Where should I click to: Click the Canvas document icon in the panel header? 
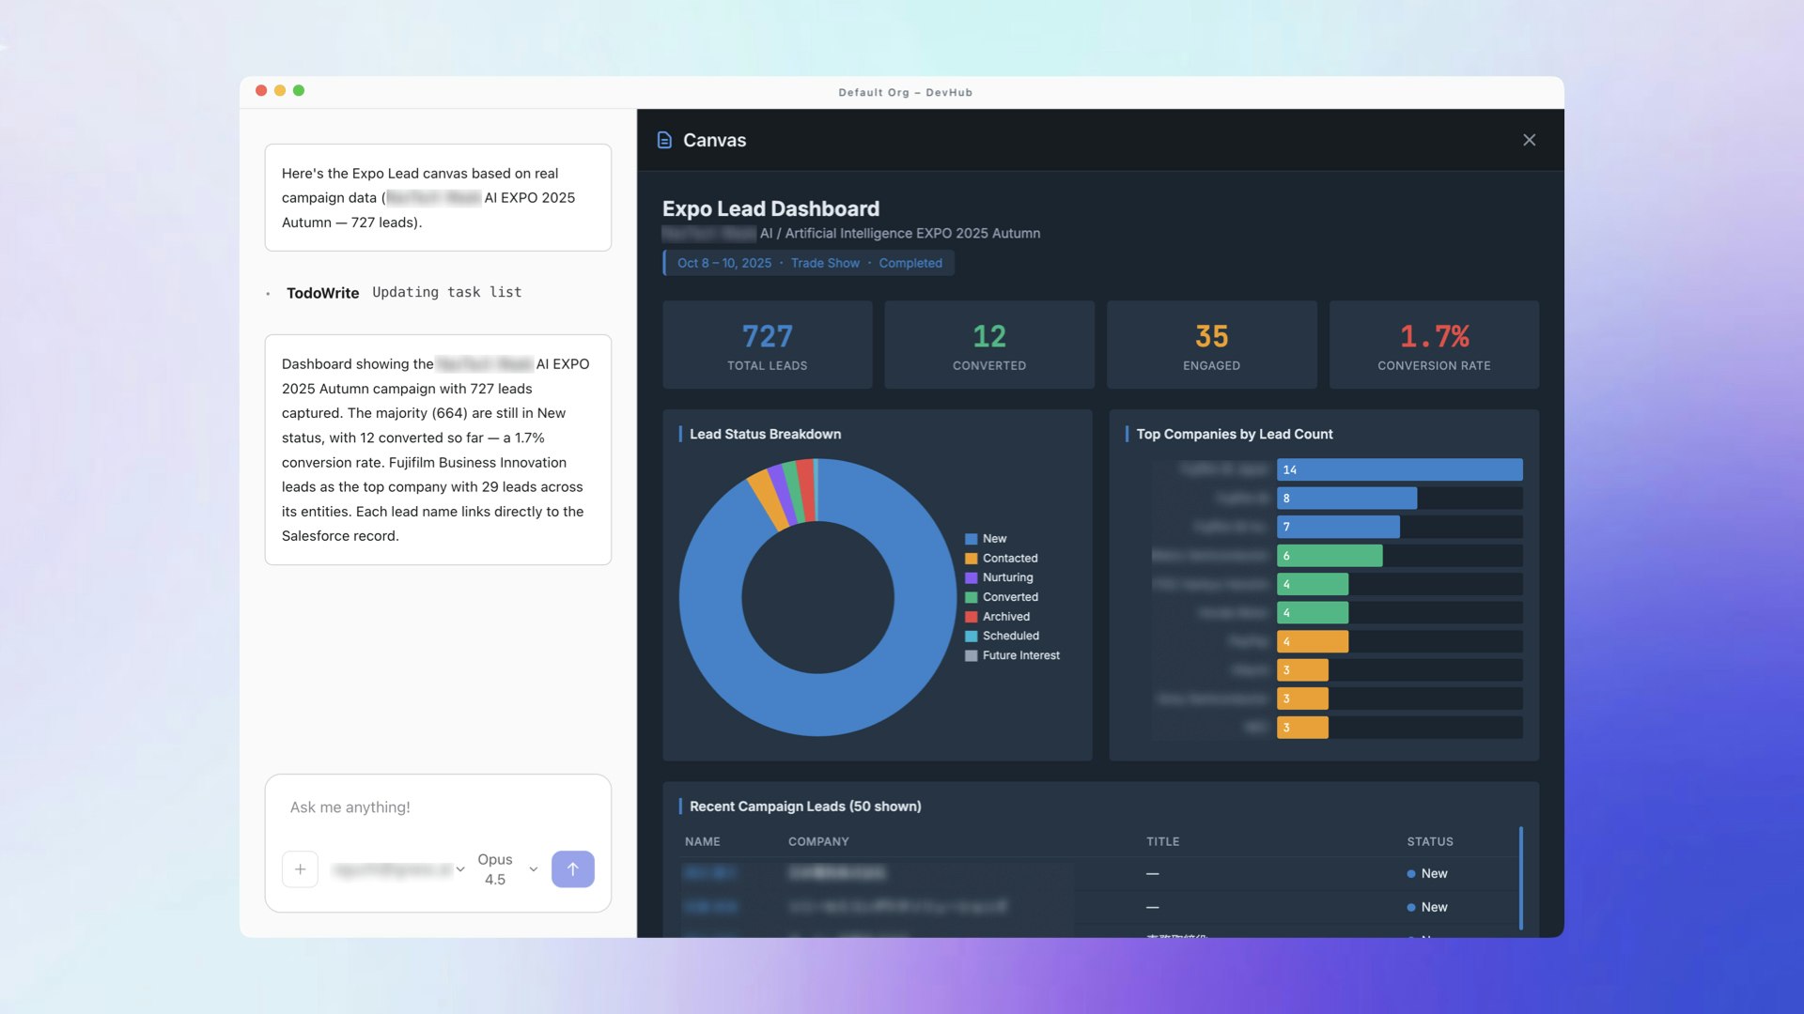[x=665, y=139]
